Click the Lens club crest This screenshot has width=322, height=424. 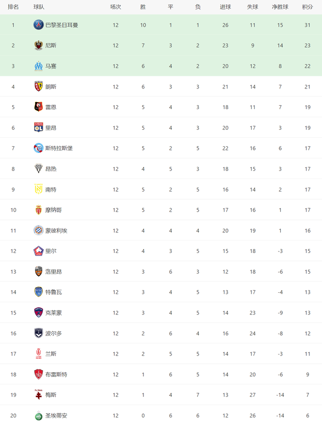pyautogui.click(x=38, y=87)
